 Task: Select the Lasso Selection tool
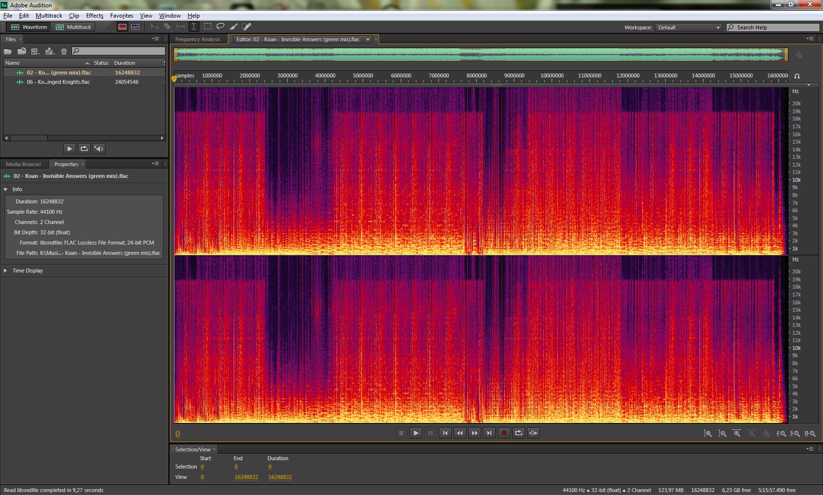click(220, 27)
